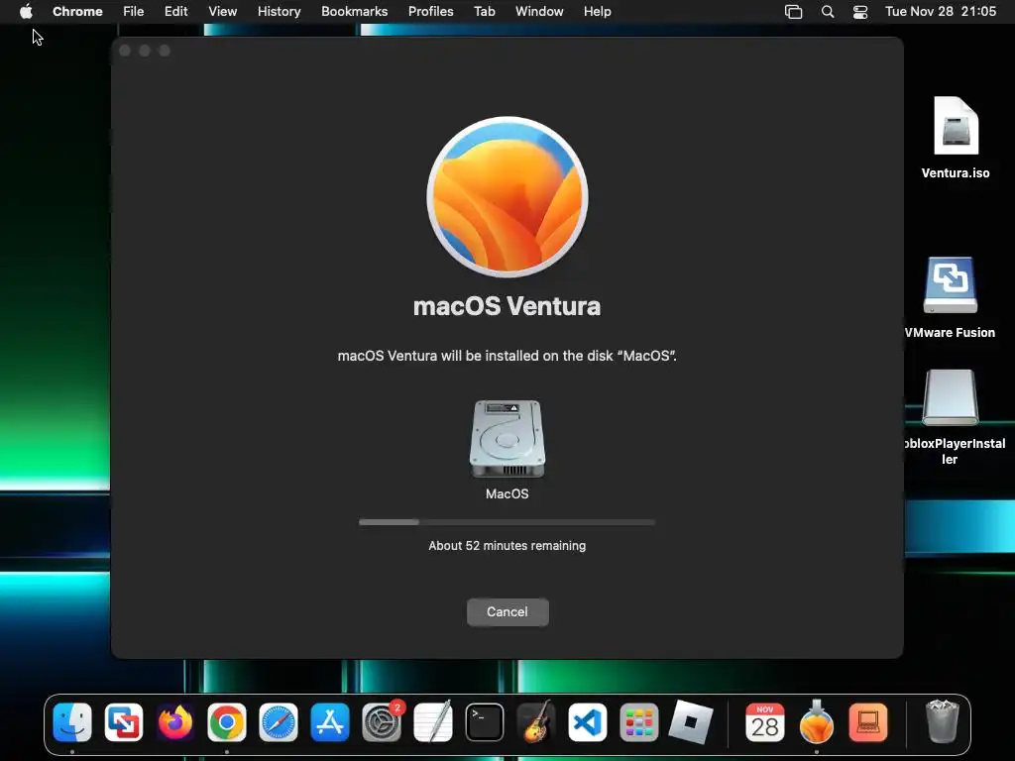Open the History menu
The height and width of the screenshot is (761, 1015).
coord(279,12)
